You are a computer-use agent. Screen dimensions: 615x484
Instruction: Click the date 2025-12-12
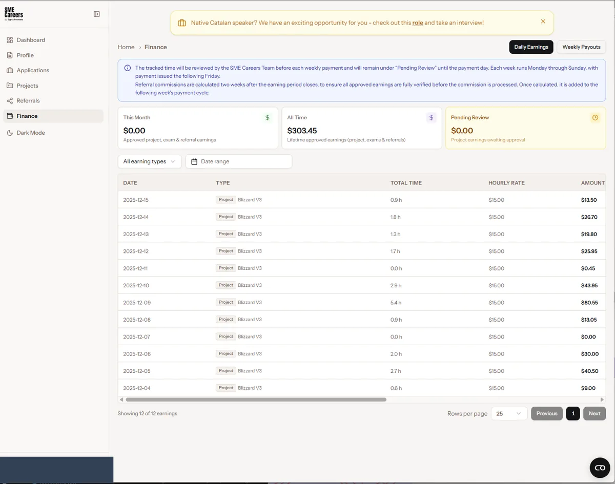136,251
